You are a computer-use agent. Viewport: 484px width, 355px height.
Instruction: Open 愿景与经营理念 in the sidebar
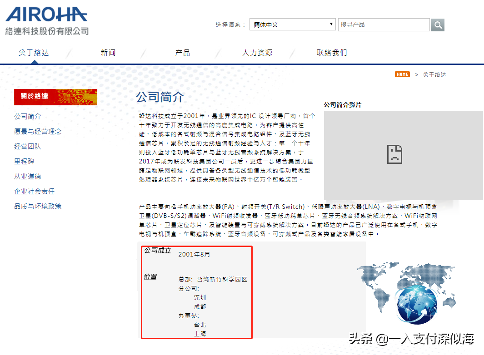pyautogui.click(x=38, y=131)
